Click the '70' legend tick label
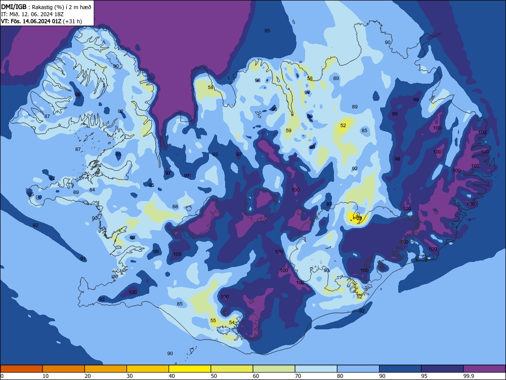This screenshot has width=506, height=380. coord(298,376)
